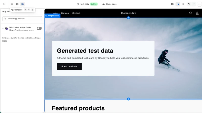Viewport: 202px width, 113px height.
Task: Expand the Secondary image hover settings
Action: click(x=3, y=29)
